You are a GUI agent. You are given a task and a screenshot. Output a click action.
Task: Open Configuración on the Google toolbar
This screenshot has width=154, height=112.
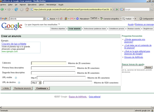coord(146,19)
